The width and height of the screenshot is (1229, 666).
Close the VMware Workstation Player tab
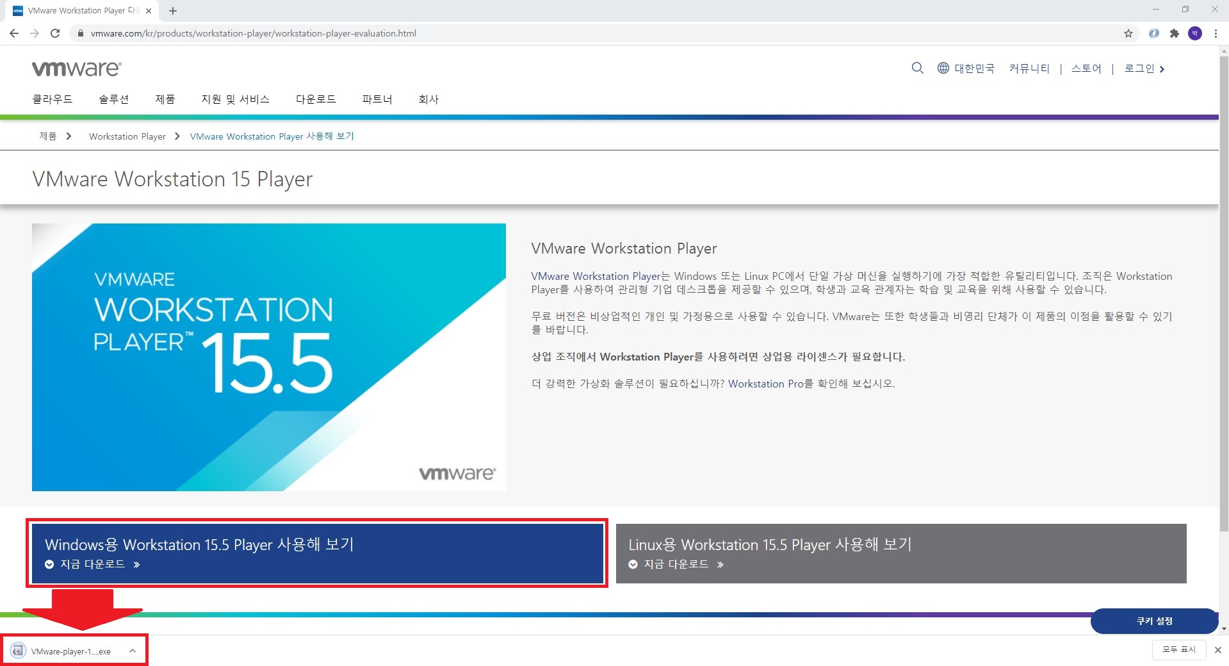click(149, 11)
